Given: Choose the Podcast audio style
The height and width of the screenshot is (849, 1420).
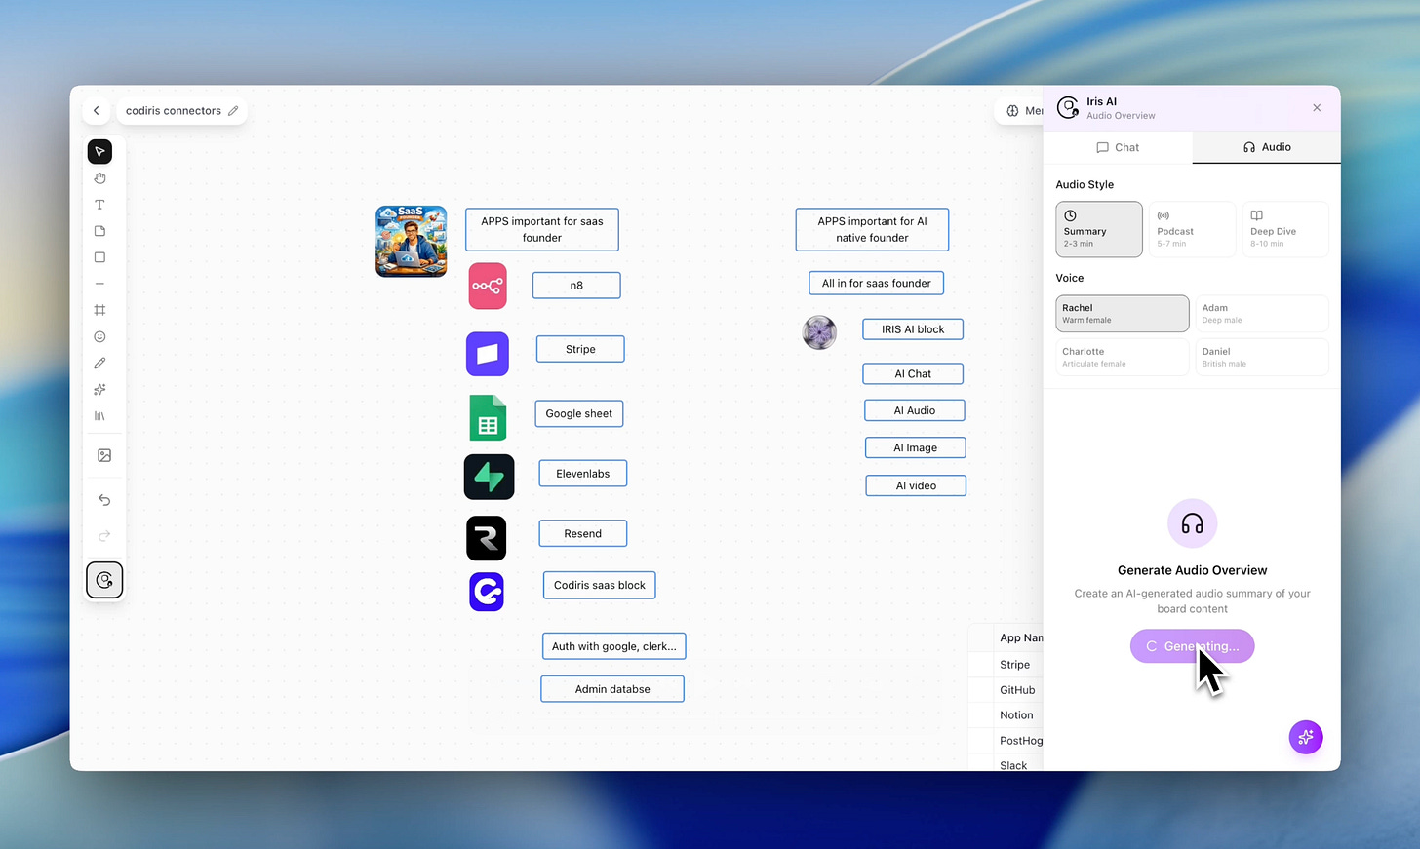Looking at the screenshot, I should click(x=1193, y=229).
